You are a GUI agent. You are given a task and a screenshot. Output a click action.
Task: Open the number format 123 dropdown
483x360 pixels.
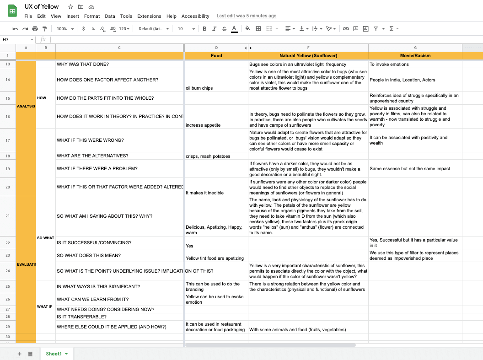[124, 29]
